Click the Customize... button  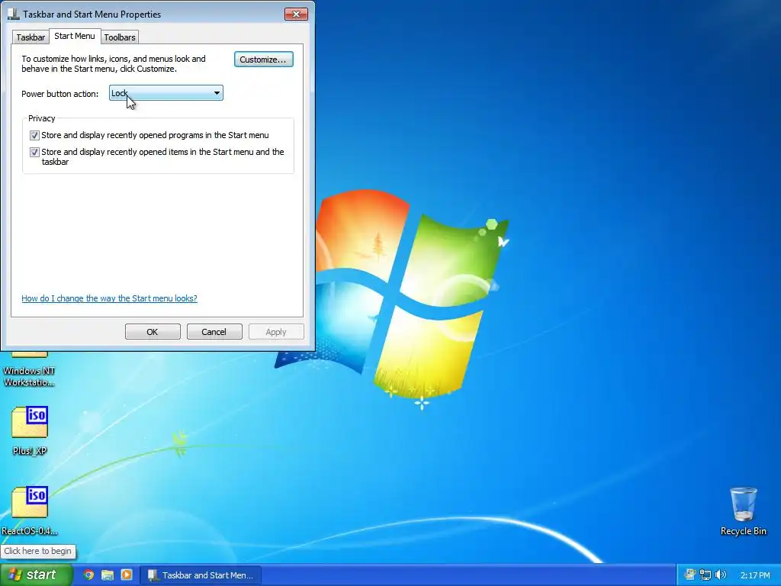263,60
